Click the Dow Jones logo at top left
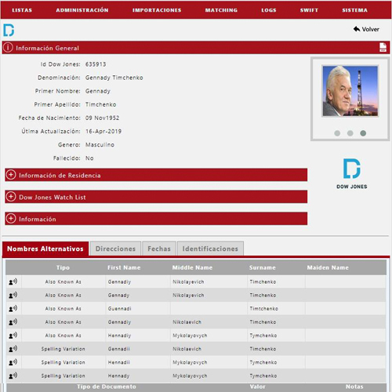 click(x=9, y=30)
